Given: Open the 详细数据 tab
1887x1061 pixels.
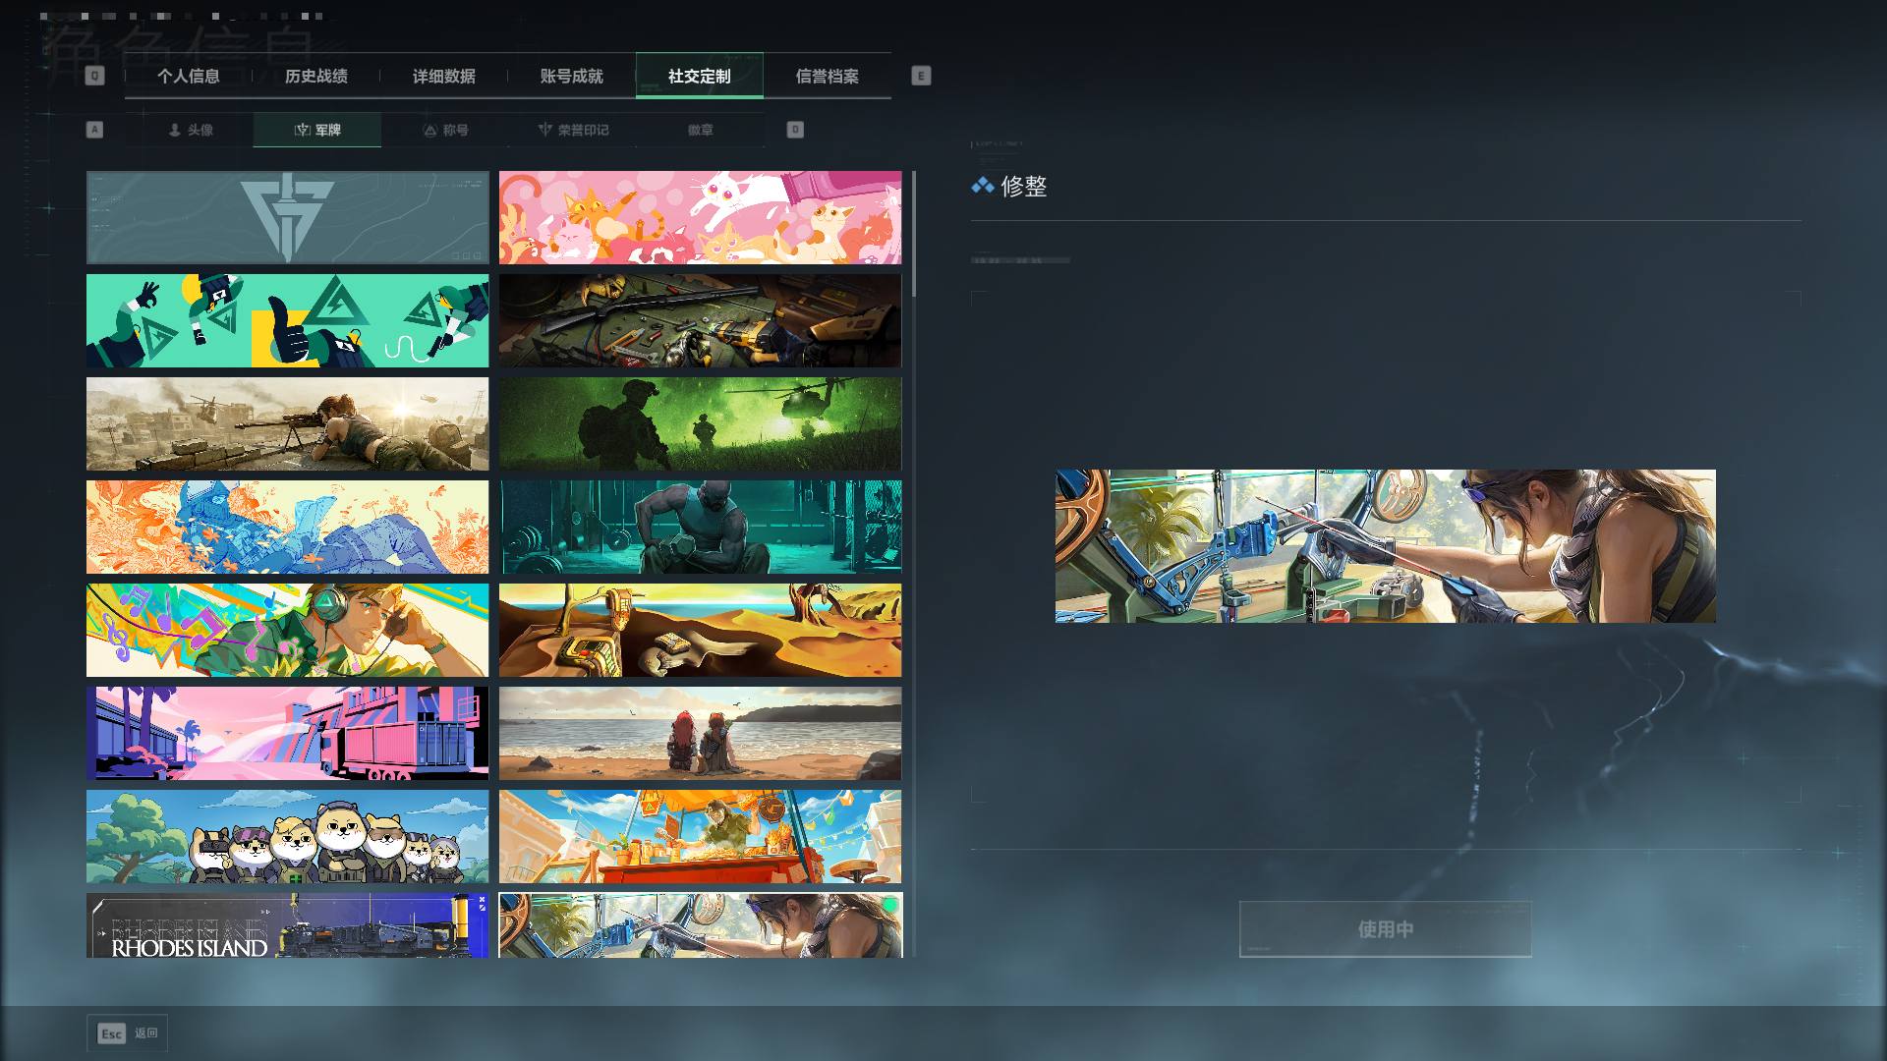Looking at the screenshot, I should 444,76.
